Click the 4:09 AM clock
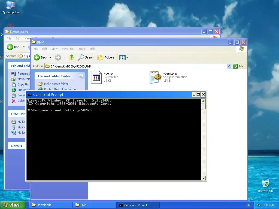This screenshot has width=279, height=209. [269, 205]
